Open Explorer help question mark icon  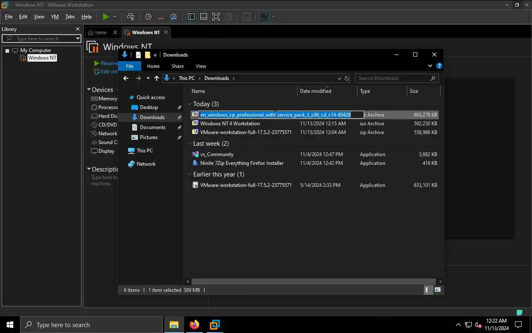439,66
